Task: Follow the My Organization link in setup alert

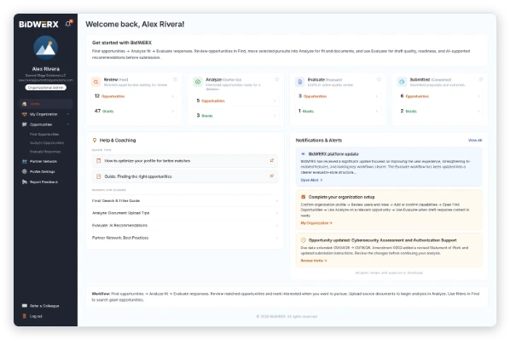Action: point(316,223)
